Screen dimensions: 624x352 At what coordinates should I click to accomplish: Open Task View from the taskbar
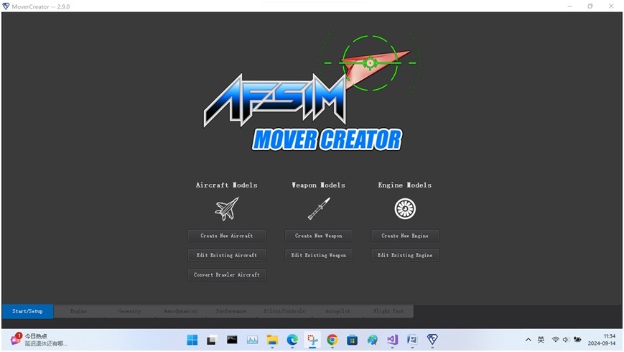click(211, 340)
